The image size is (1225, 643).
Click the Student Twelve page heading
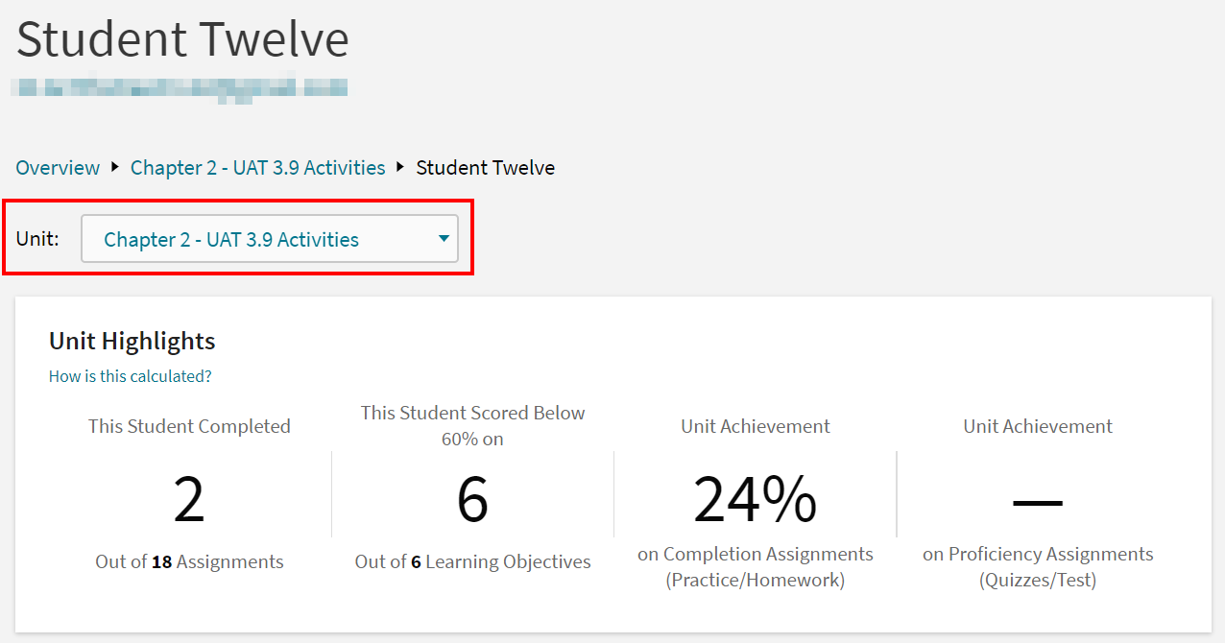coord(181,39)
